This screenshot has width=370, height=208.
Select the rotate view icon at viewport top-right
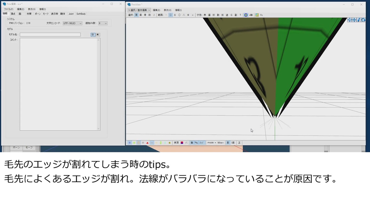pyautogui.click(x=363, y=20)
